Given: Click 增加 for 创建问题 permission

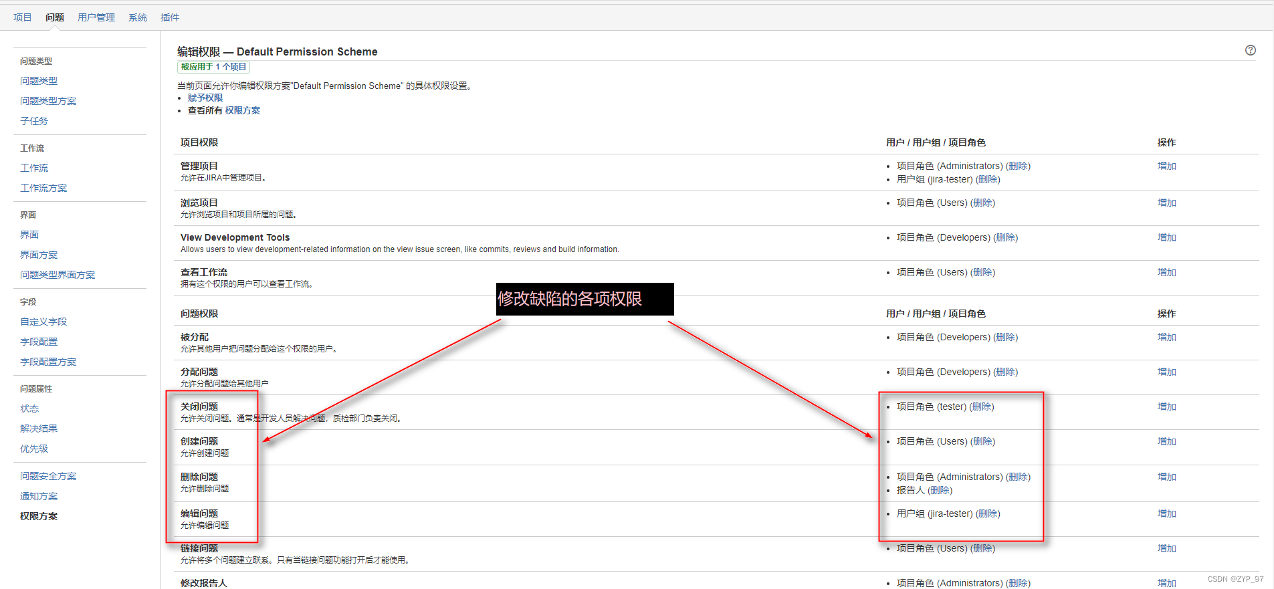Looking at the screenshot, I should (x=1166, y=441).
